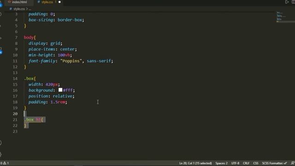Click the "Poppins" font name string
Screen dimensions: 295x166
tap(71, 61)
